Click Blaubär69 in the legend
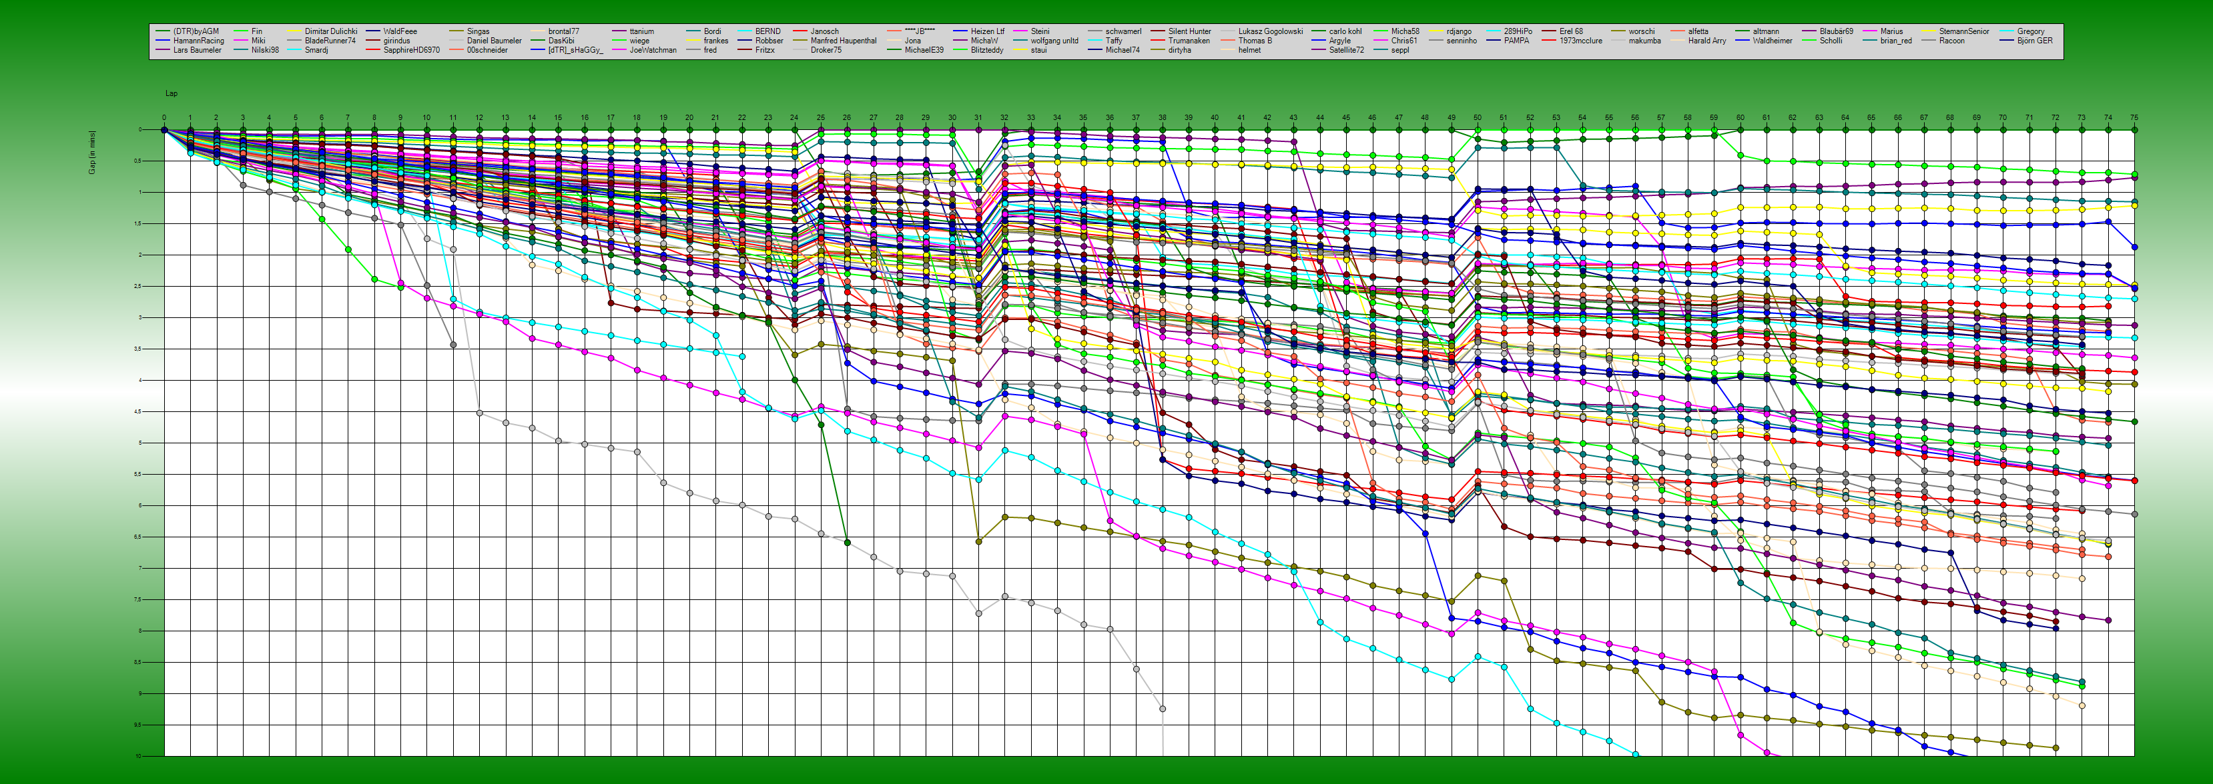 (x=1836, y=31)
